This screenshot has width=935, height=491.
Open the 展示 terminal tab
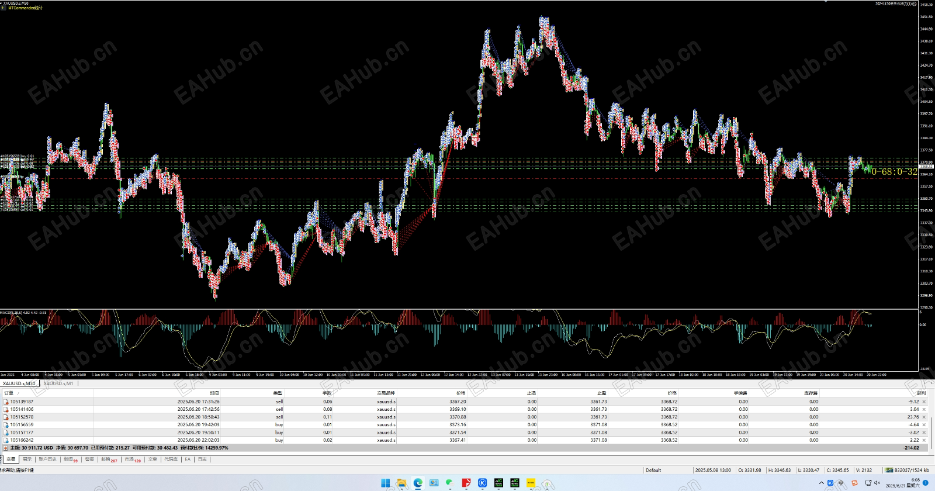tap(27, 459)
